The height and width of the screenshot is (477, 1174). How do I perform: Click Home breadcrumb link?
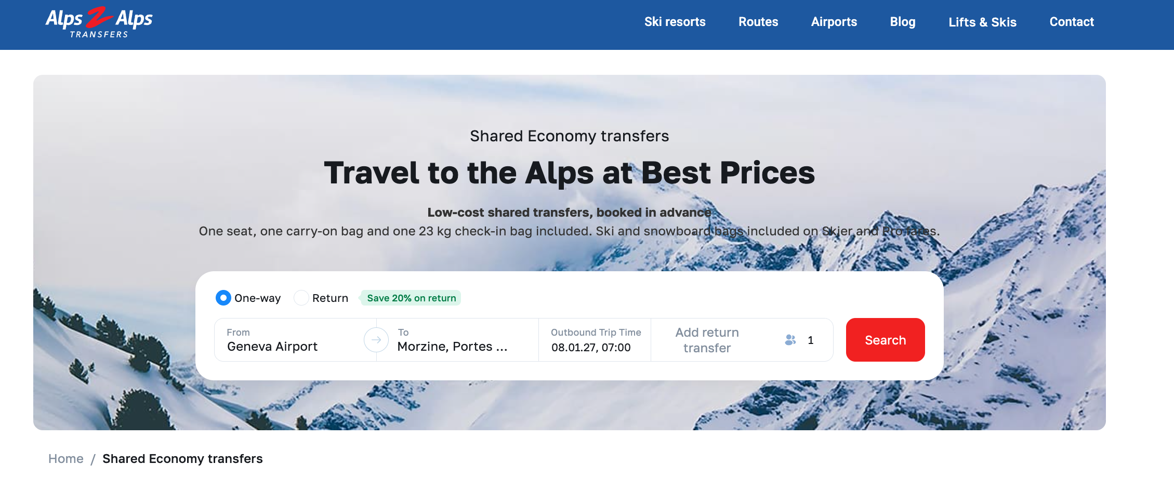click(66, 459)
